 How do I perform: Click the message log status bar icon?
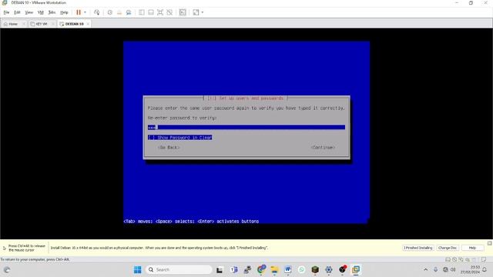coord(484,260)
